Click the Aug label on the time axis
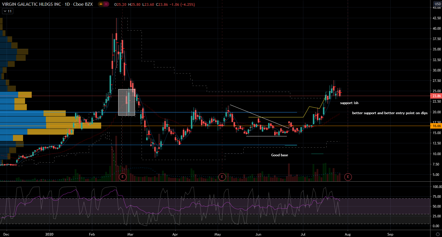 coord(348,234)
